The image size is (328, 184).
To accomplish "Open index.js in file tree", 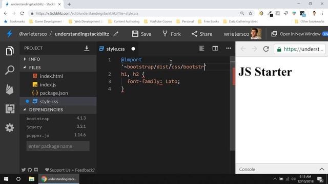I will click(58, 84).
